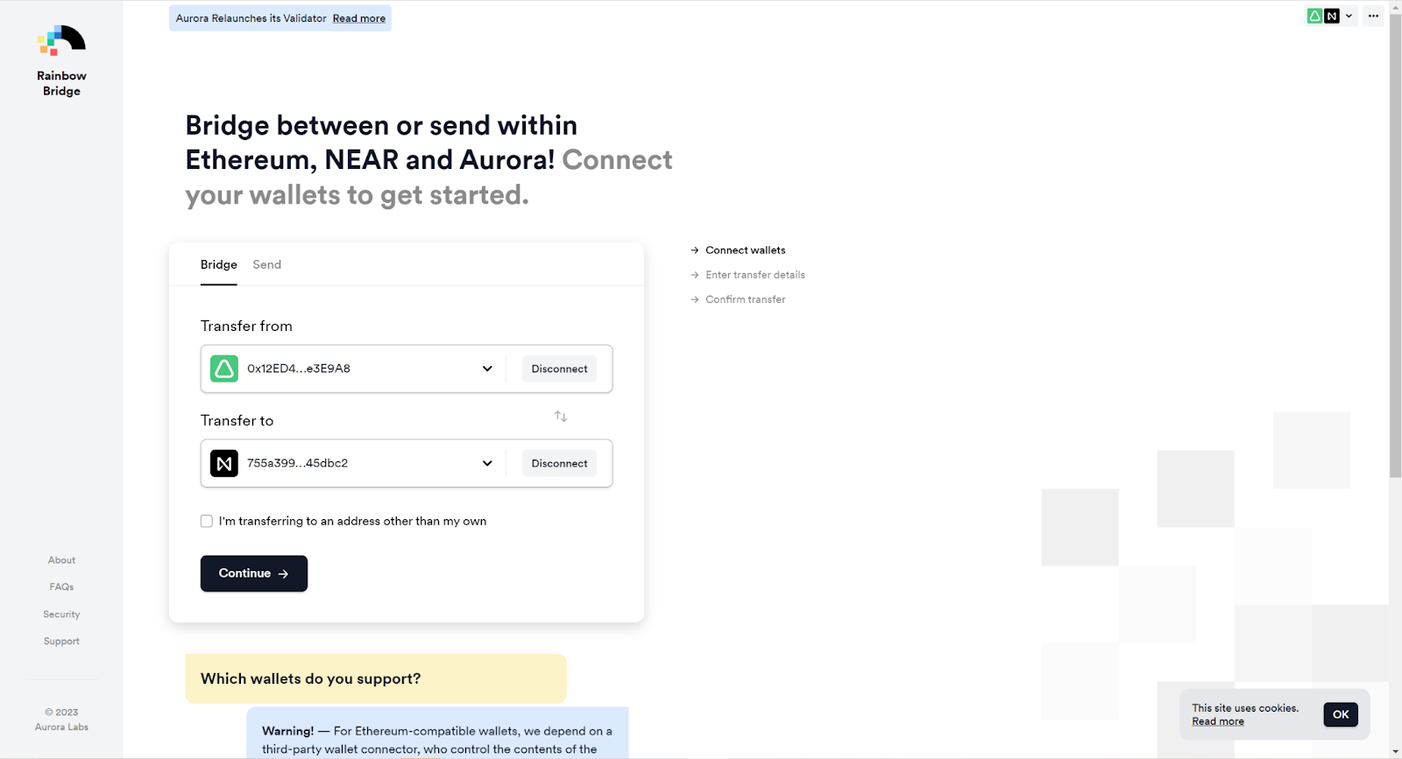Click the Continue button
1402x759 pixels.
[x=254, y=573]
